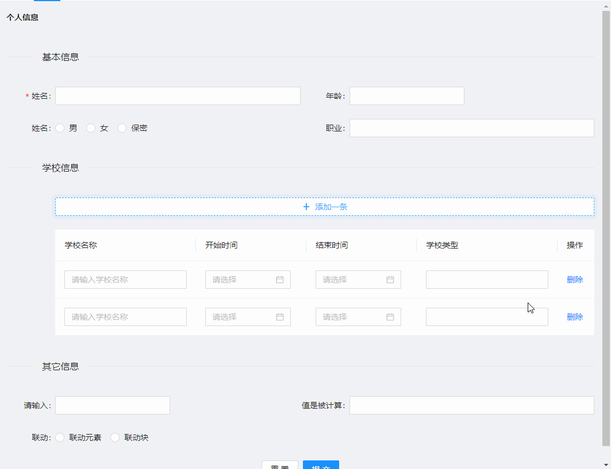This screenshot has height=469, width=611.
Task: Click the 姓名 name input field
Action: click(178, 96)
